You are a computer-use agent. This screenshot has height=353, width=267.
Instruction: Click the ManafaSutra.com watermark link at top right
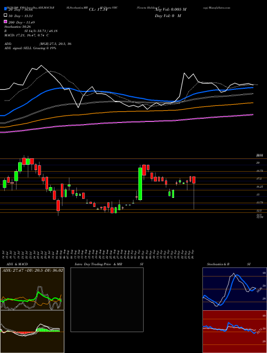(220, 7)
